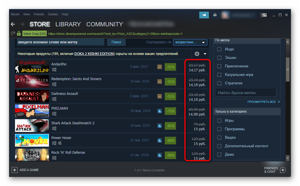This screenshot has width=300, height=186.
Task: Open Rock 'N' Roll Defense thumbnail
Action: click(32, 155)
